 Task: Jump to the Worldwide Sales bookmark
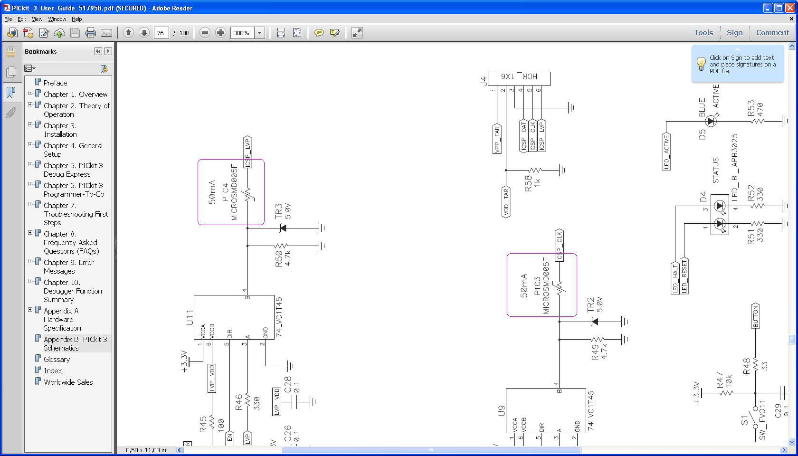[x=68, y=382]
